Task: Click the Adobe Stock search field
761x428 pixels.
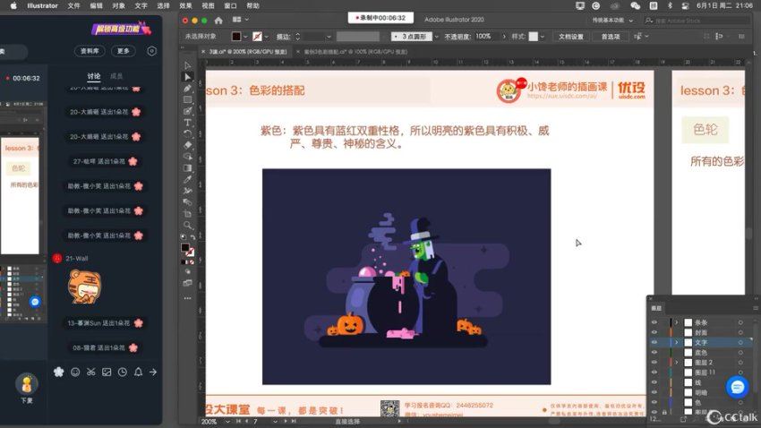Action: coord(697,21)
